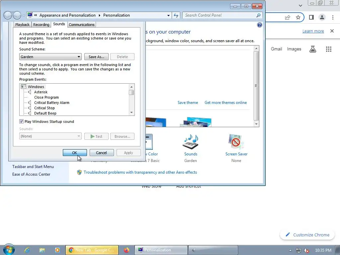The image size is (340, 255).
Task: Click the Control Panel search magnifier icon
Action: tap(258, 15)
